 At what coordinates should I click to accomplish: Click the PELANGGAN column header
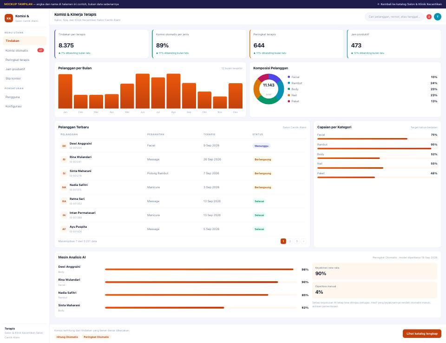[69, 134]
